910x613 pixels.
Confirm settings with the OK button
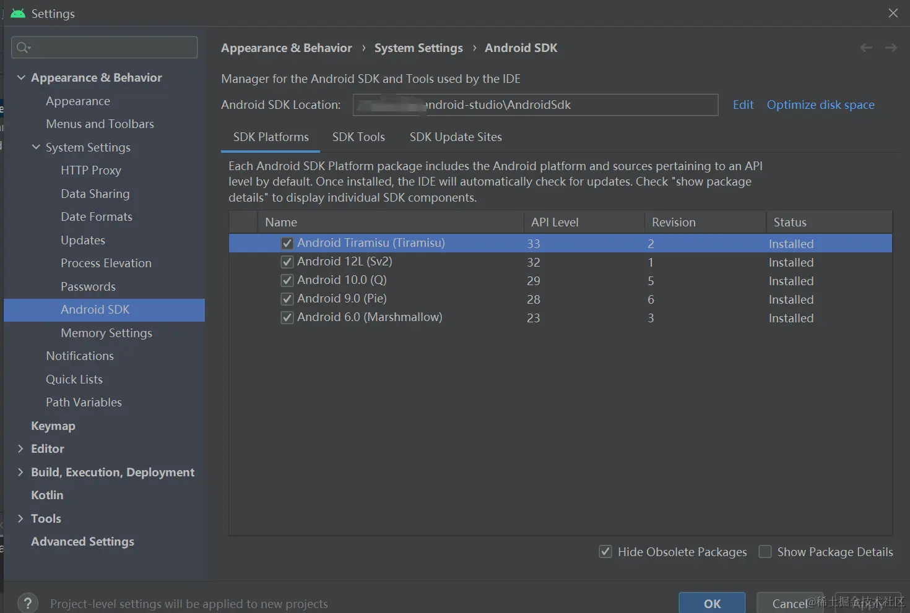tap(712, 603)
